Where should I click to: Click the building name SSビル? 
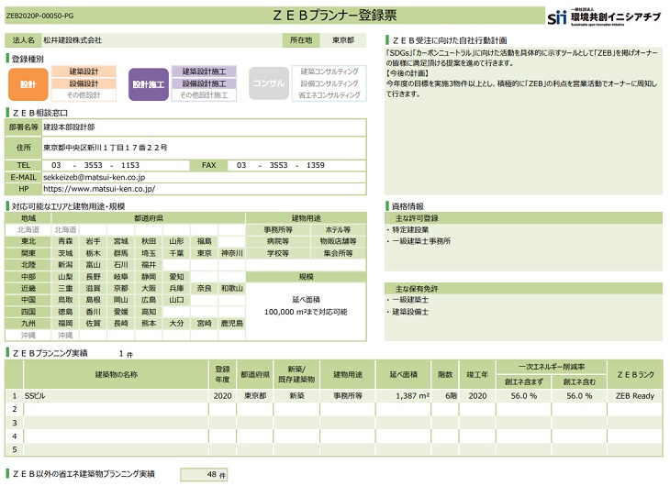tap(35, 396)
